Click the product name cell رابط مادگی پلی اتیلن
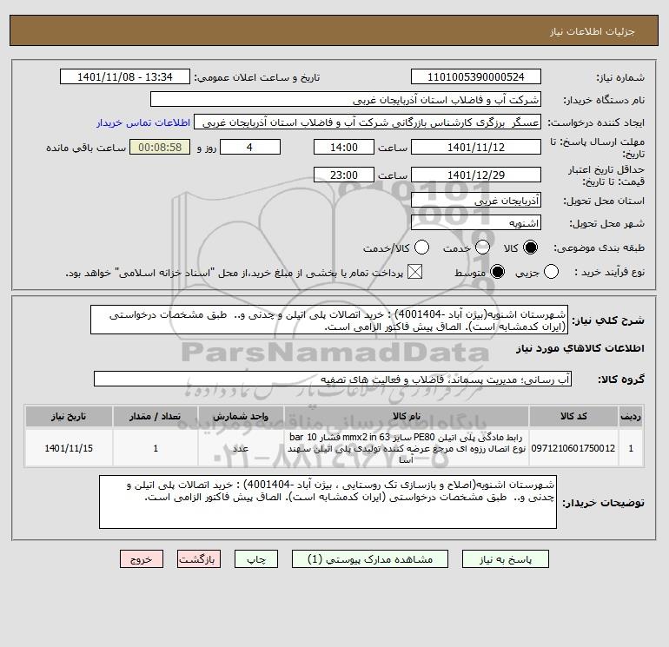Viewport: 669px width, 647px height. [x=407, y=448]
